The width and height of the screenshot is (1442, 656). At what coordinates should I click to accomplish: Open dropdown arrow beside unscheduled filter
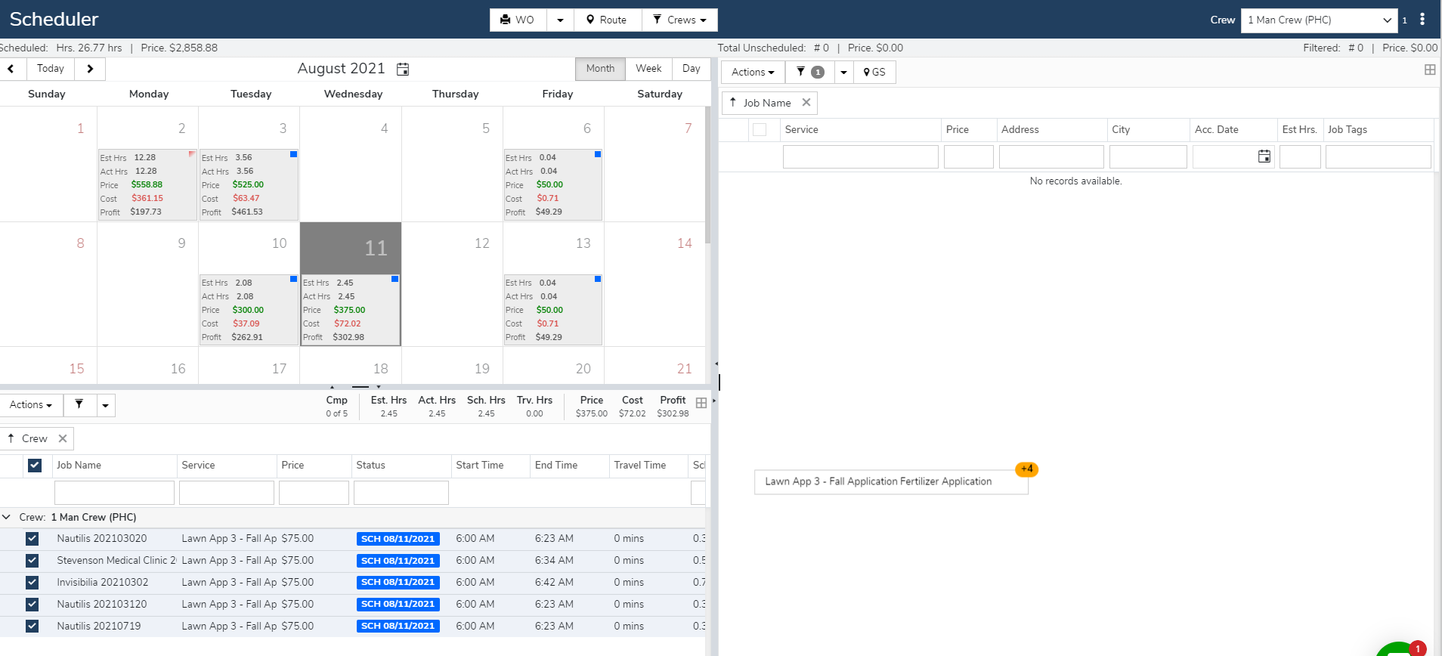(x=843, y=72)
